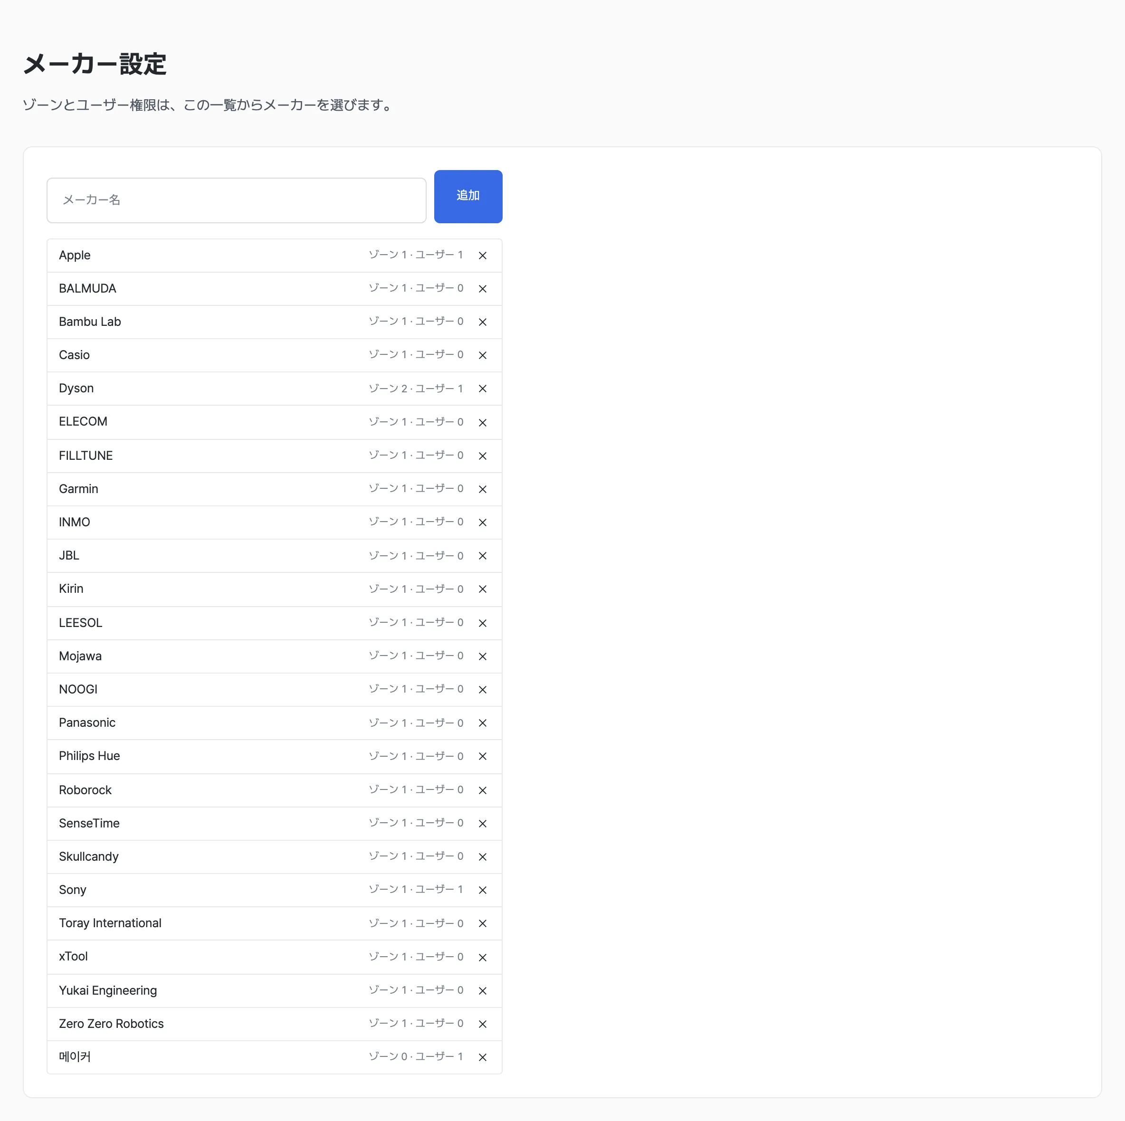Delete the Apple maker row
This screenshot has height=1121, width=1125.
[482, 256]
